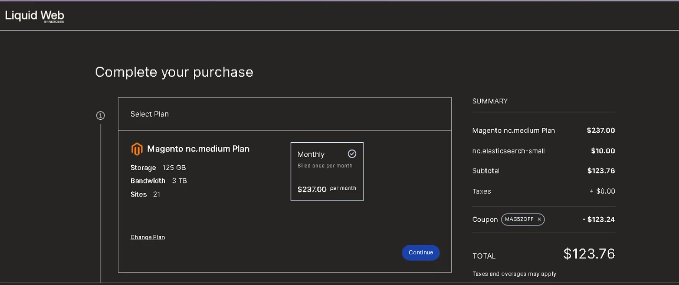
Task: Click the SUMMARY heading
Action: click(490, 101)
